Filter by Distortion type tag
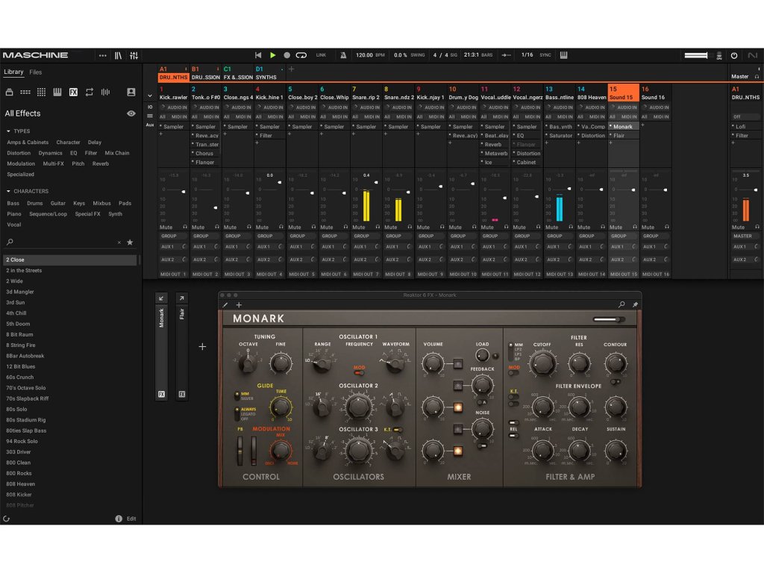Screen dimensions: 764x573 point(19,153)
